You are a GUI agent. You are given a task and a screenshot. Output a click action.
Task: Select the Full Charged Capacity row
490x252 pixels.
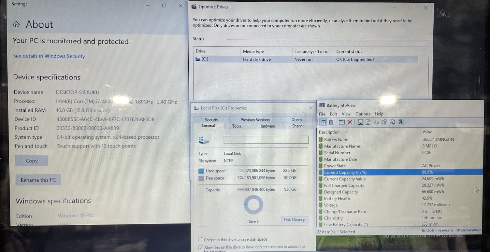(400, 185)
